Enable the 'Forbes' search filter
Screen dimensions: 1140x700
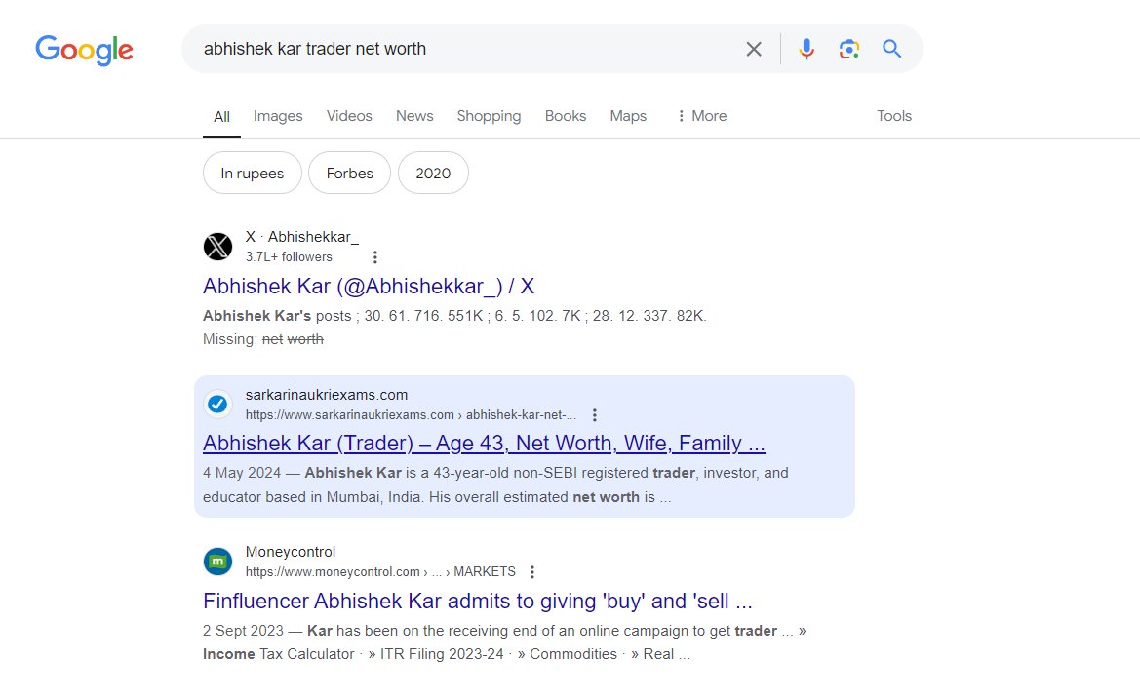click(x=349, y=173)
